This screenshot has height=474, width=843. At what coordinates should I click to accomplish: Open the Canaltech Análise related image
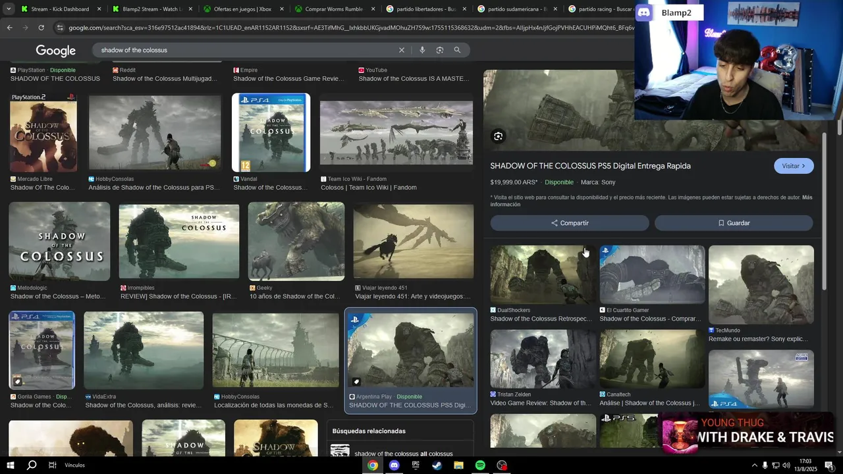coord(652,359)
